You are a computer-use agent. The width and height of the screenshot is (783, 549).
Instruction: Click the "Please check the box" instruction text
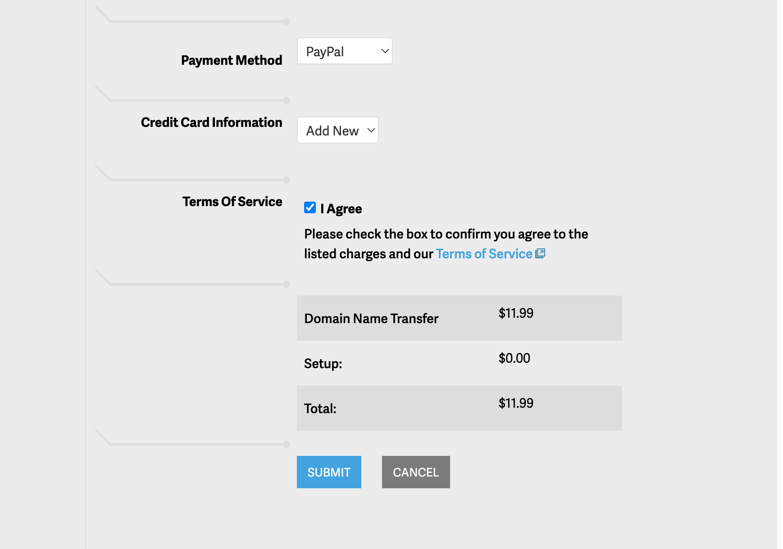pos(446,234)
